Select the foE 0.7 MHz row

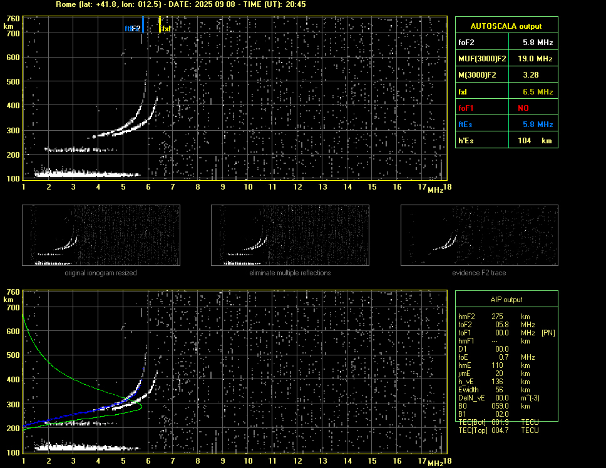pyautogui.click(x=496, y=357)
